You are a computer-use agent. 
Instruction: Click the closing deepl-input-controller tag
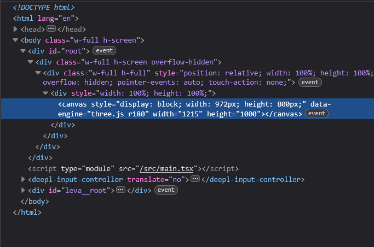coord(253,180)
